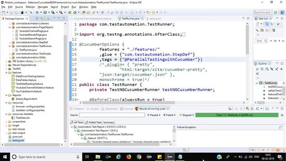Click Sort icon in Outline toolbar
This screenshot has height=161, width=286.
point(267,69)
